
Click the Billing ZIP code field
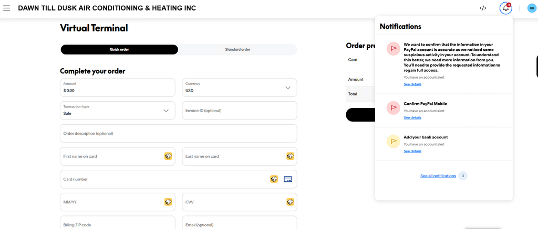coord(117,223)
